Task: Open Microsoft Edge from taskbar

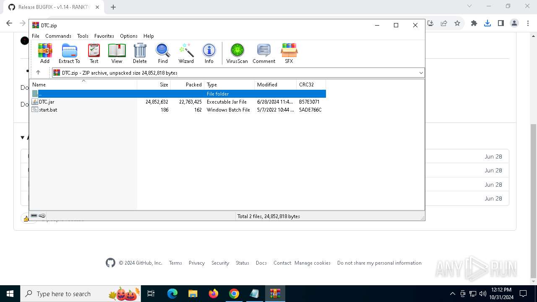Action: (x=172, y=294)
